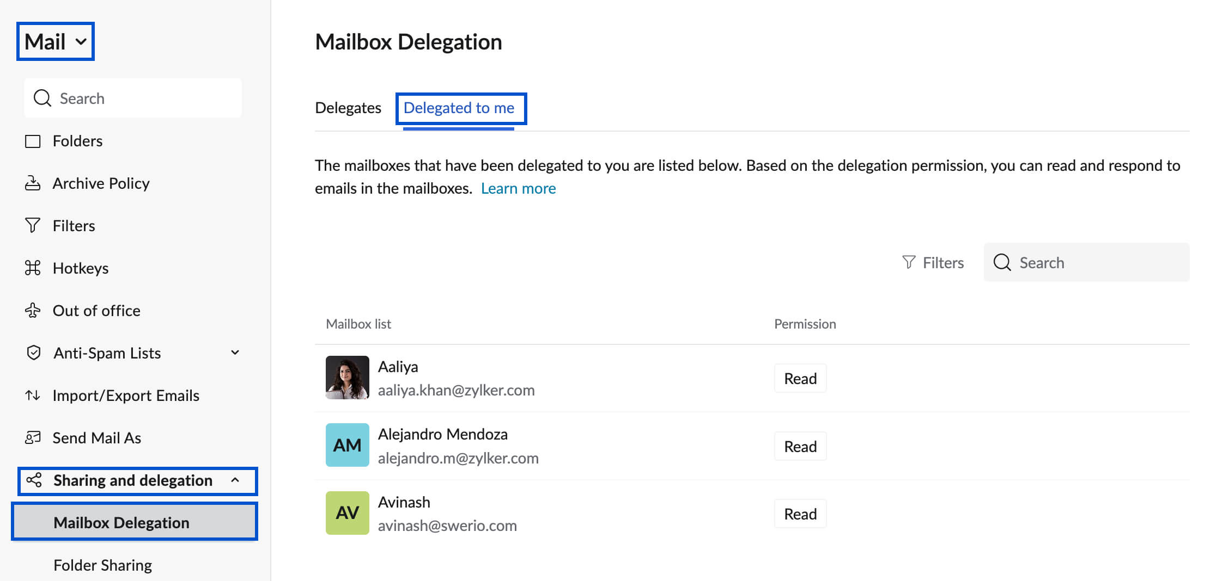Change Avinash's Read permission
The width and height of the screenshot is (1217, 581).
pos(800,513)
